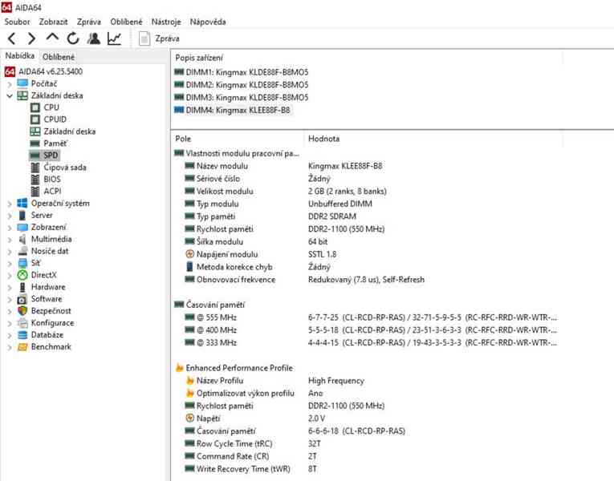
Task: Select the CPUID item icon in the tree
Action: pos(35,119)
